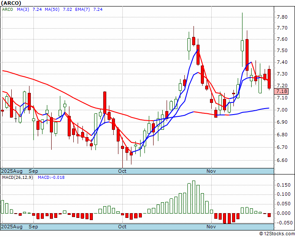Click the Sep label on price chart axis
This screenshot has width=295, height=237.
[33, 171]
